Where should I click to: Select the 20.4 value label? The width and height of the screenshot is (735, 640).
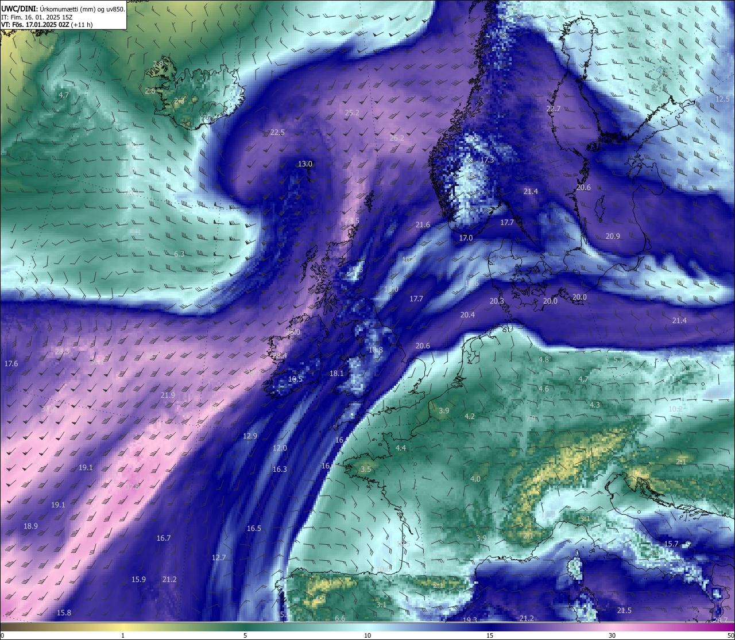click(x=467, y=315)
